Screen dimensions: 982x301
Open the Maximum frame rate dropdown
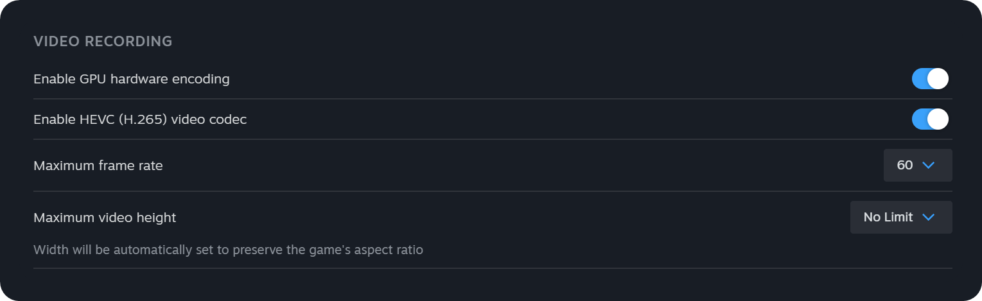(x=917, y=166)
